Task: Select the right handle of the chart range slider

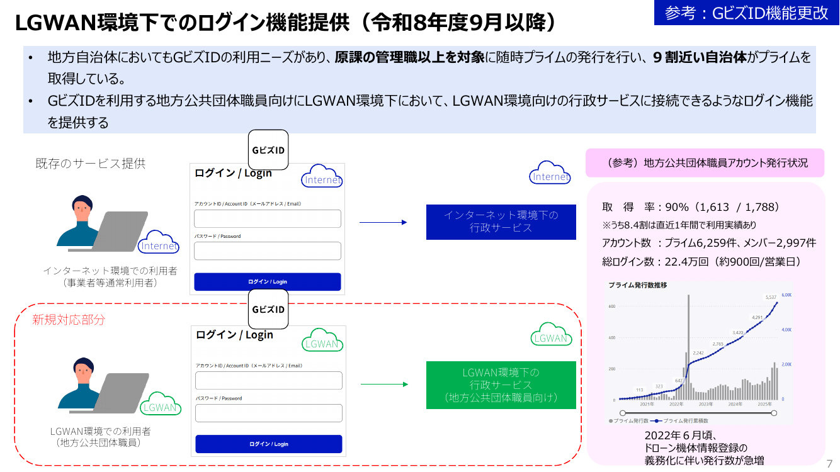Action: coord(774,413)
